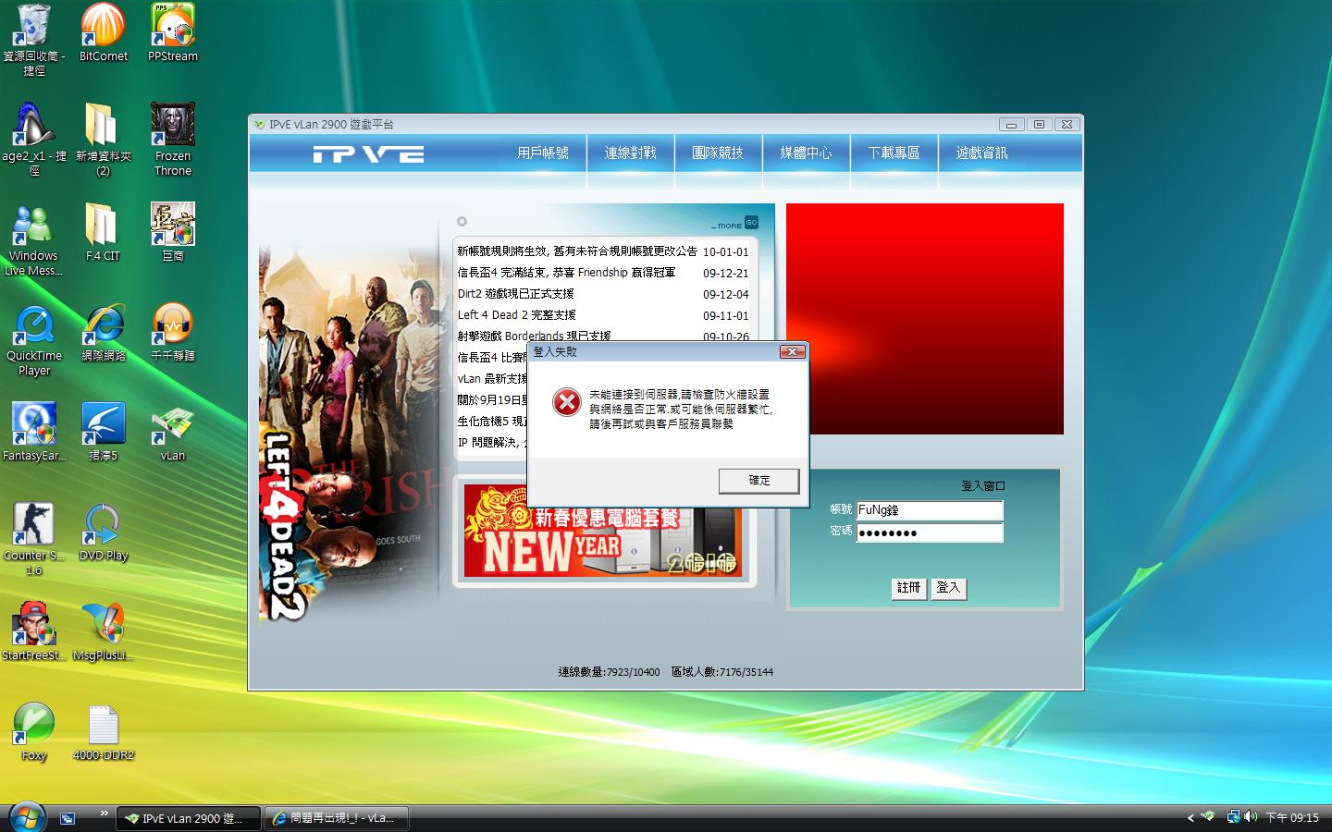Click the switch-between-windows quick launch icon
The height and width of the screenshot is (832, 1332).
pos(68,818)
